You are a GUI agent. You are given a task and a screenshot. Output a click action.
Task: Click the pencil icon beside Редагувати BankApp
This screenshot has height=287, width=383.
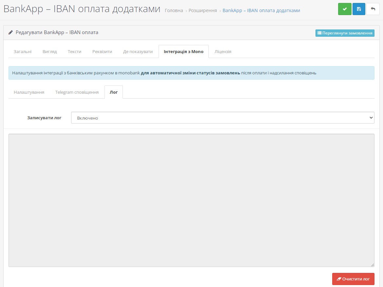[x=11, y=32]
